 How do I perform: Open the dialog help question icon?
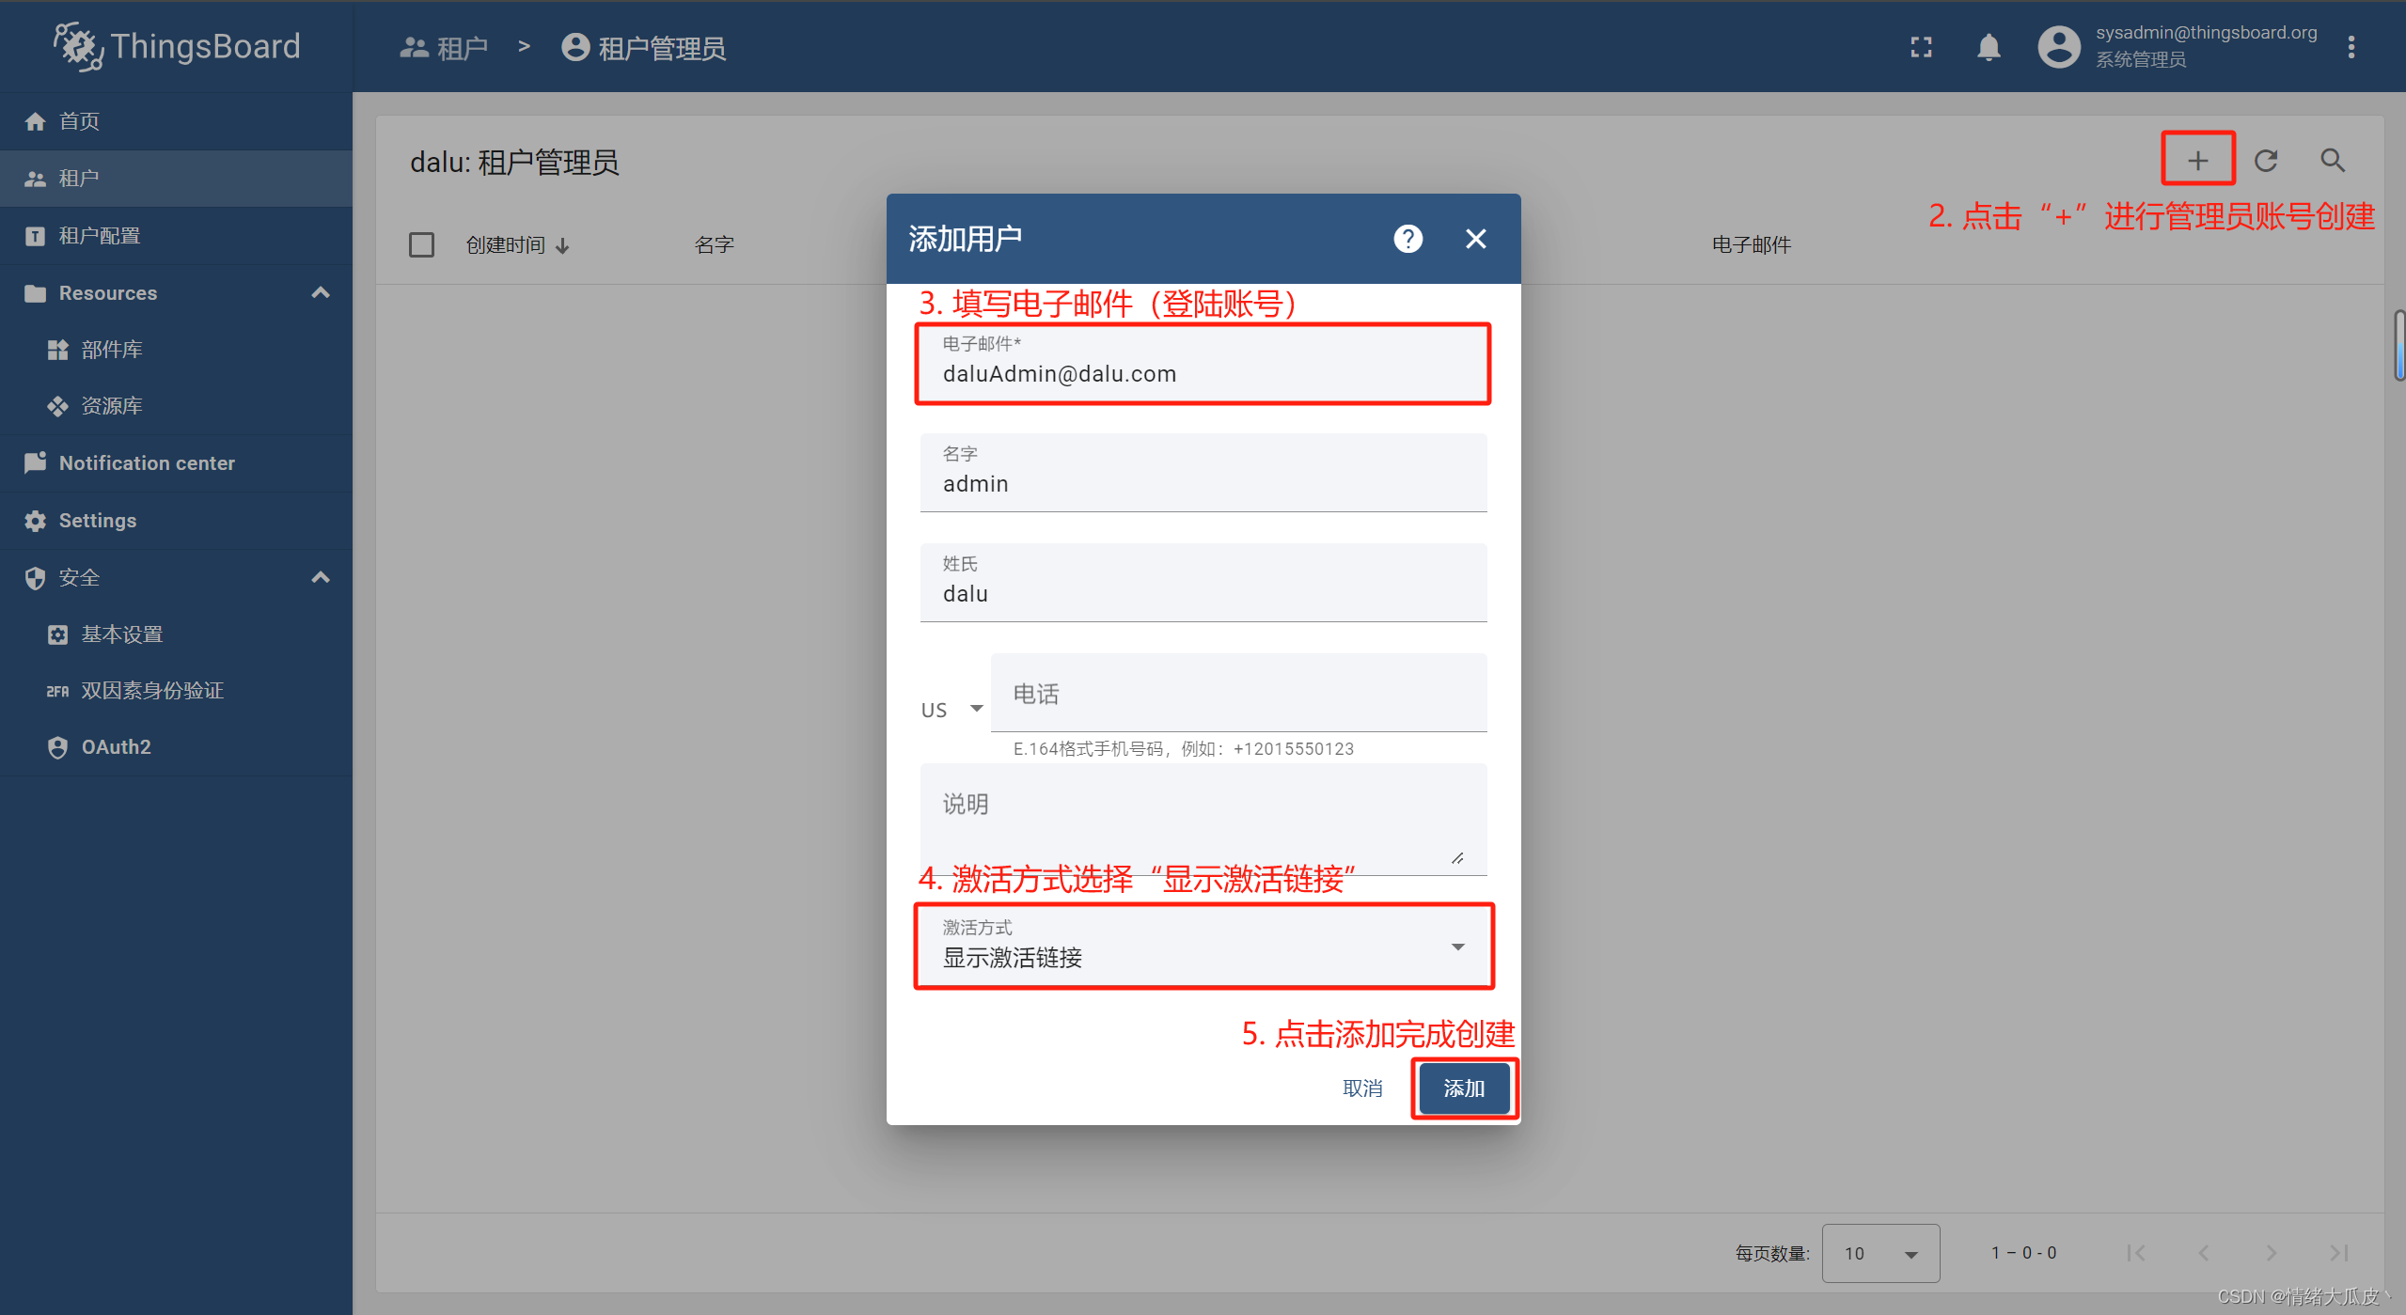[1407, 239]
